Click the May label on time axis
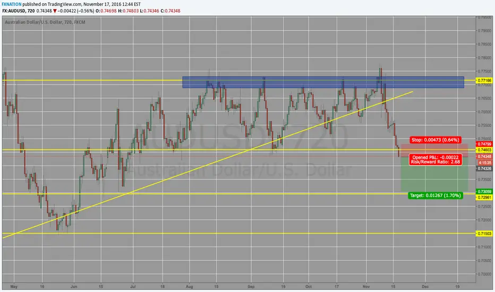Image resolution: width=495 pixels, height=292 pixels. coord(14,287)
